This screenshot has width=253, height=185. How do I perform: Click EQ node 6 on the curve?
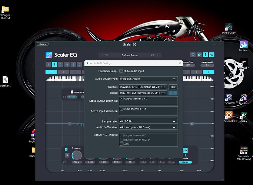[x=192, y=124]
